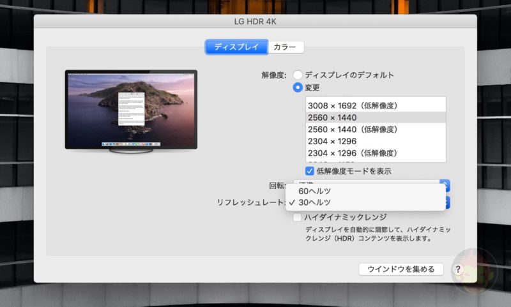Viewport: 511px width, 307px height.
Task: Choose the 2304 × 1296 resolution row
Action: pos(376,141)
